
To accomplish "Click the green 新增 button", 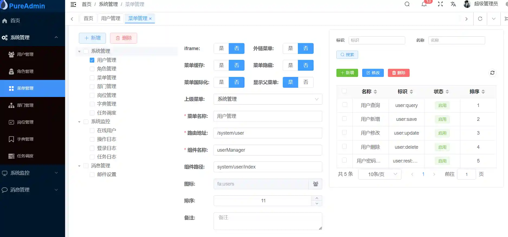I will (347, 73).
